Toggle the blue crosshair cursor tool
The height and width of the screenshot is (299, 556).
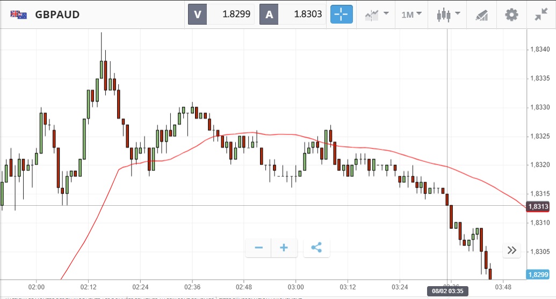tap(342, 14)
